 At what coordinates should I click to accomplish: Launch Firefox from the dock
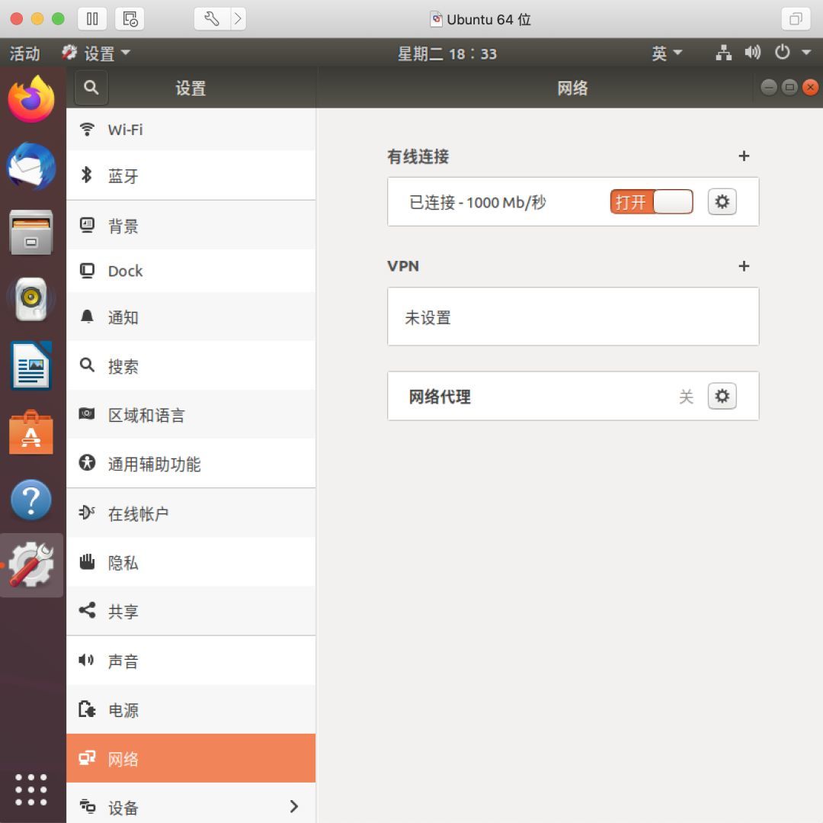coord(31,99)
